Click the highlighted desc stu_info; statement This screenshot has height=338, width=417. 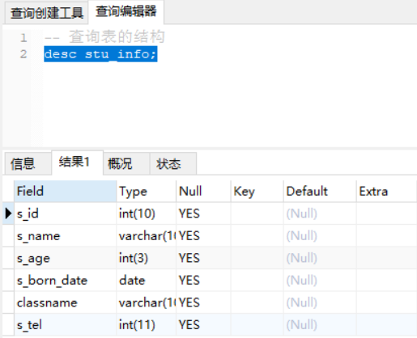point(100,54)
